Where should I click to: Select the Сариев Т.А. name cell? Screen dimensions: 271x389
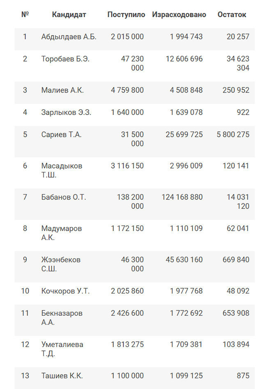pos(61,134)
